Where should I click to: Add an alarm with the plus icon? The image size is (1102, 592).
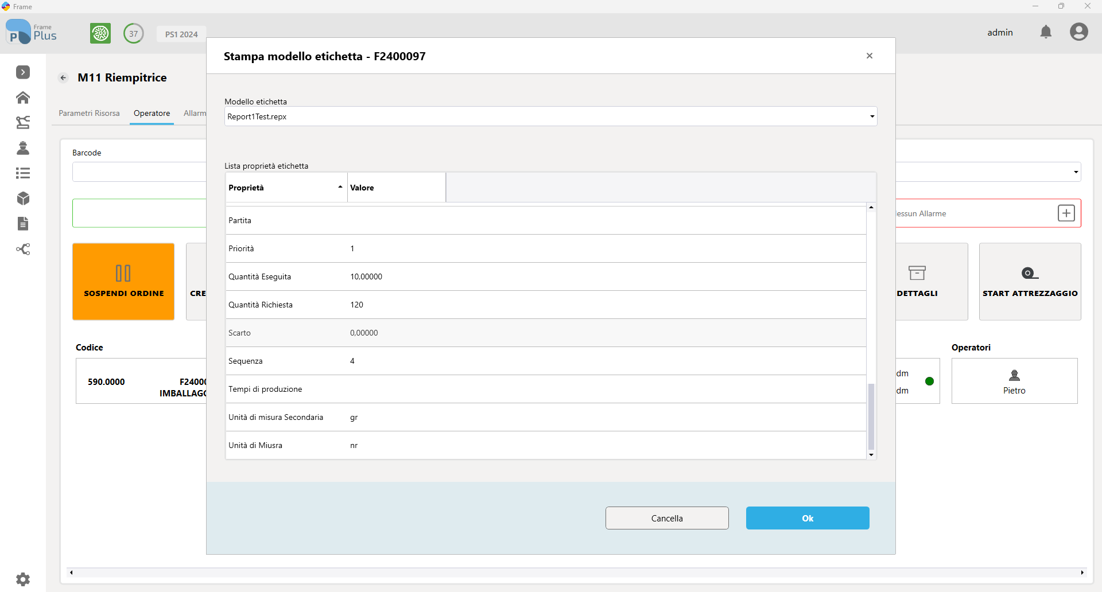pyautogui.click(x=1066, y=213)
